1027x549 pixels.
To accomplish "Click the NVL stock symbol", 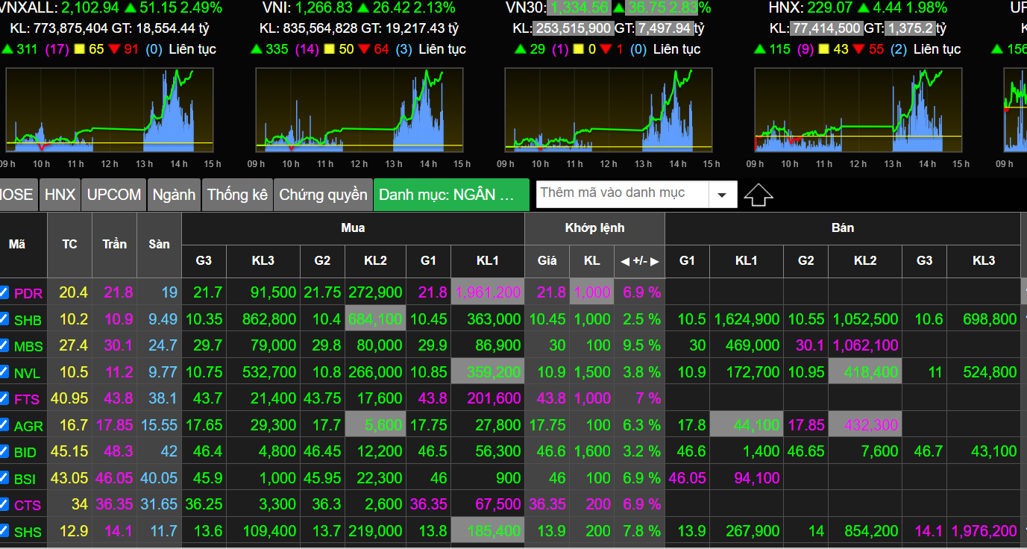I will click(x=28, y=373).
